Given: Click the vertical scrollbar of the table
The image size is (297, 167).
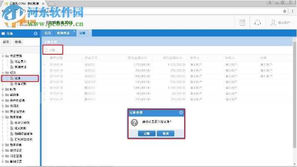Looking at the screenshot, I should 295,94.
